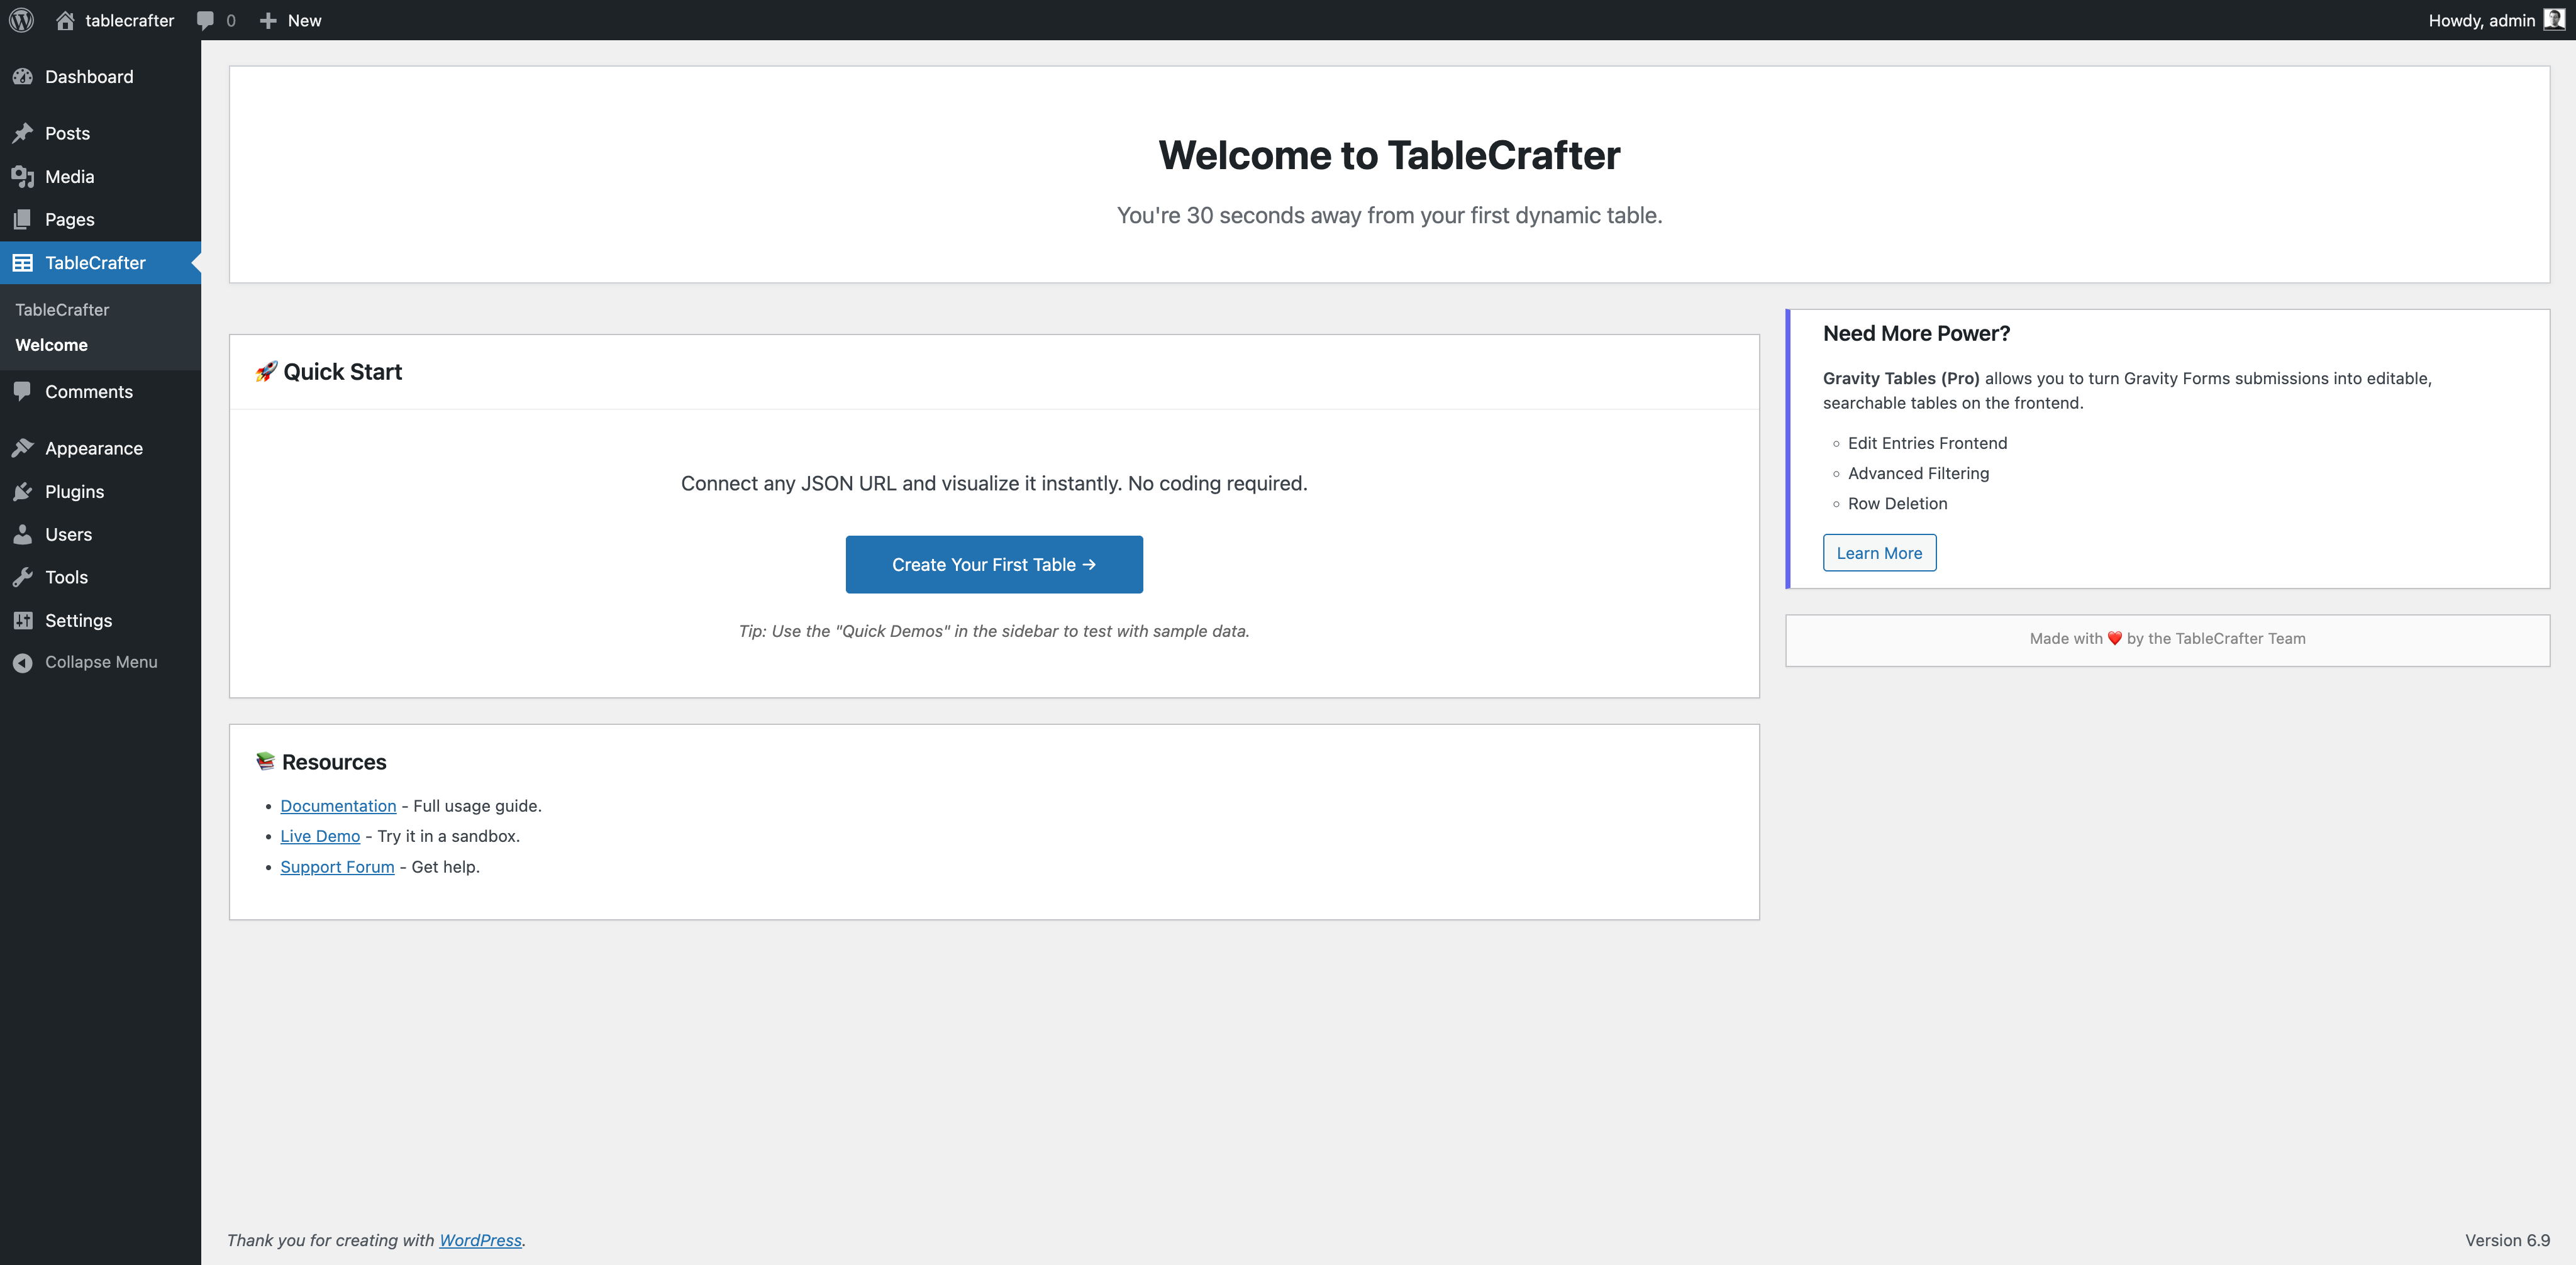Select the TableCrafter submenu item

[x=62, y=310]
